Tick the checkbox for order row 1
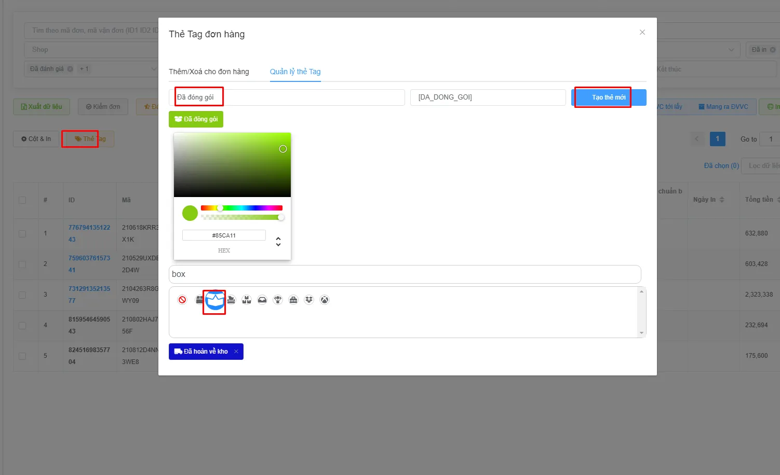The image size is (780, 475). (22, 233)
